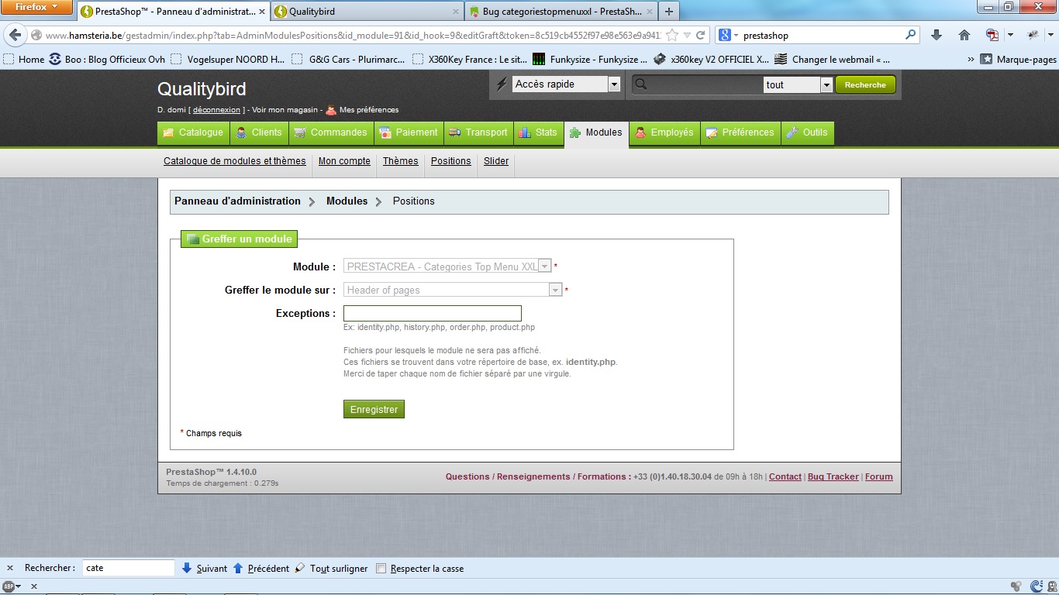Viewport: 1059px width, 595px height.
Task: Focus the Exceptions text field
Action: (433, 314)
